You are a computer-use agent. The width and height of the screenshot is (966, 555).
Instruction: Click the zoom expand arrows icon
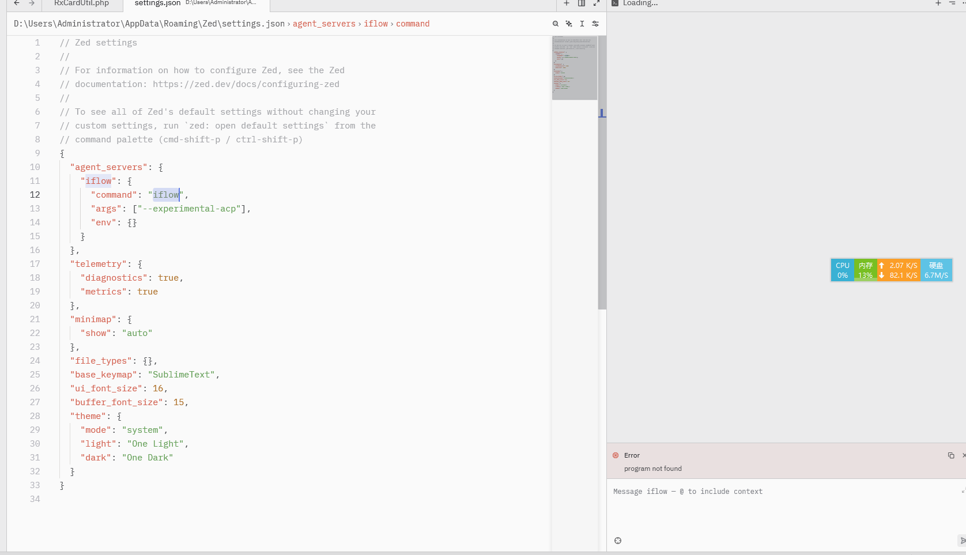[x=597, y=3]
